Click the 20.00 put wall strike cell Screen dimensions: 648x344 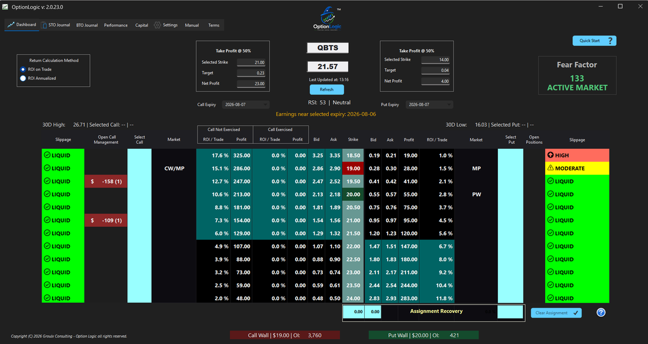[x=353, y=194]
